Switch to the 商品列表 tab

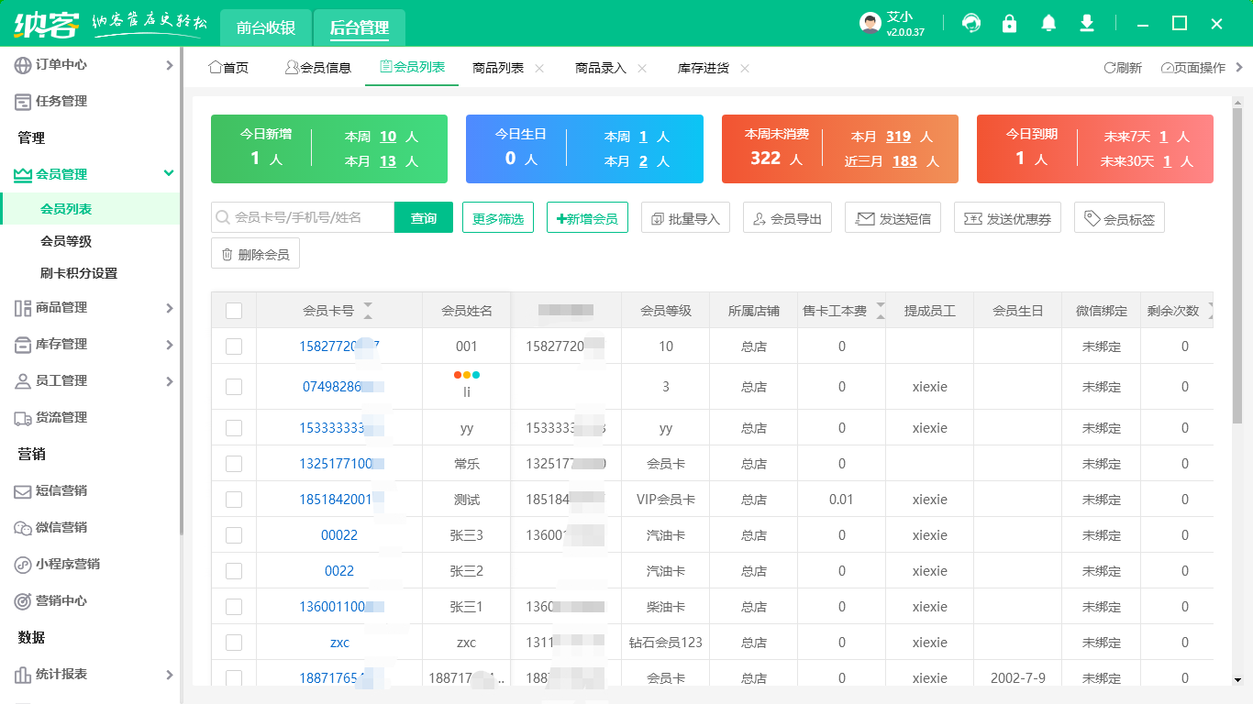coord(498,68)
